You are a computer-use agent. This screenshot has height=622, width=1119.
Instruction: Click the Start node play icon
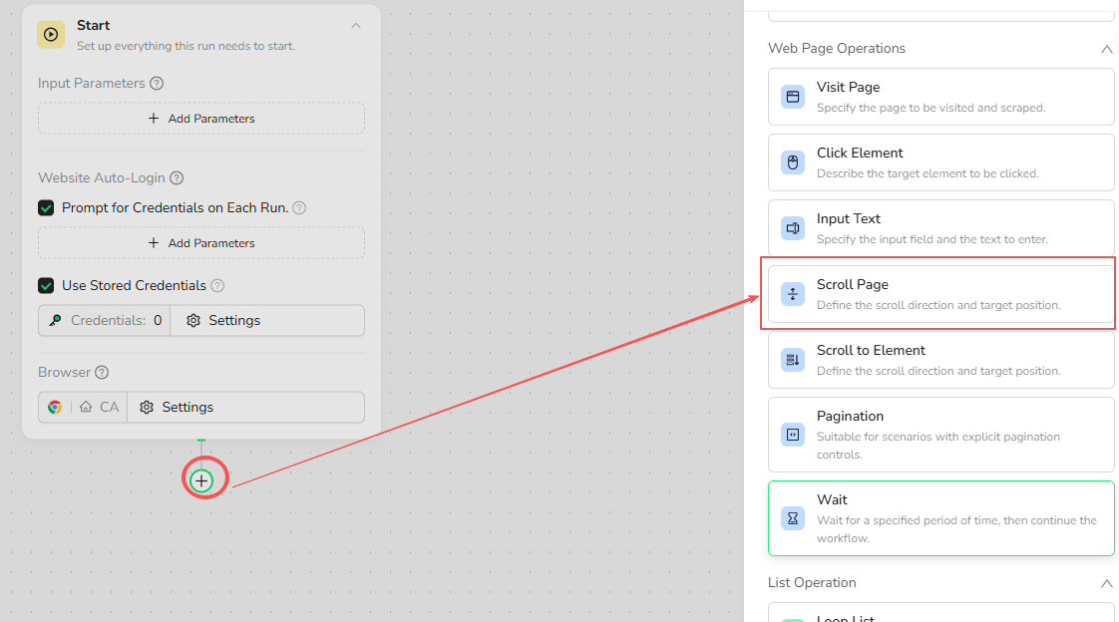51,34
